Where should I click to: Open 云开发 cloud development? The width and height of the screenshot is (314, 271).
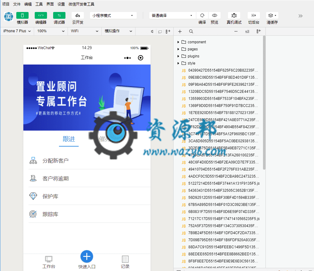point(77,15)
